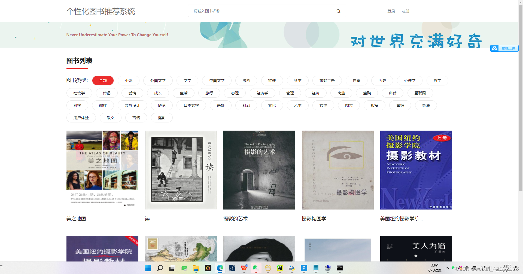
Task: Pick the 旅行 category tag
Action: click(209, 93)
